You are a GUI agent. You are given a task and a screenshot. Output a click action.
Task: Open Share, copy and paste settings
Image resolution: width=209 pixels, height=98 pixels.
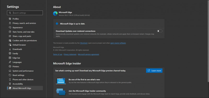(x=25, y=36)
